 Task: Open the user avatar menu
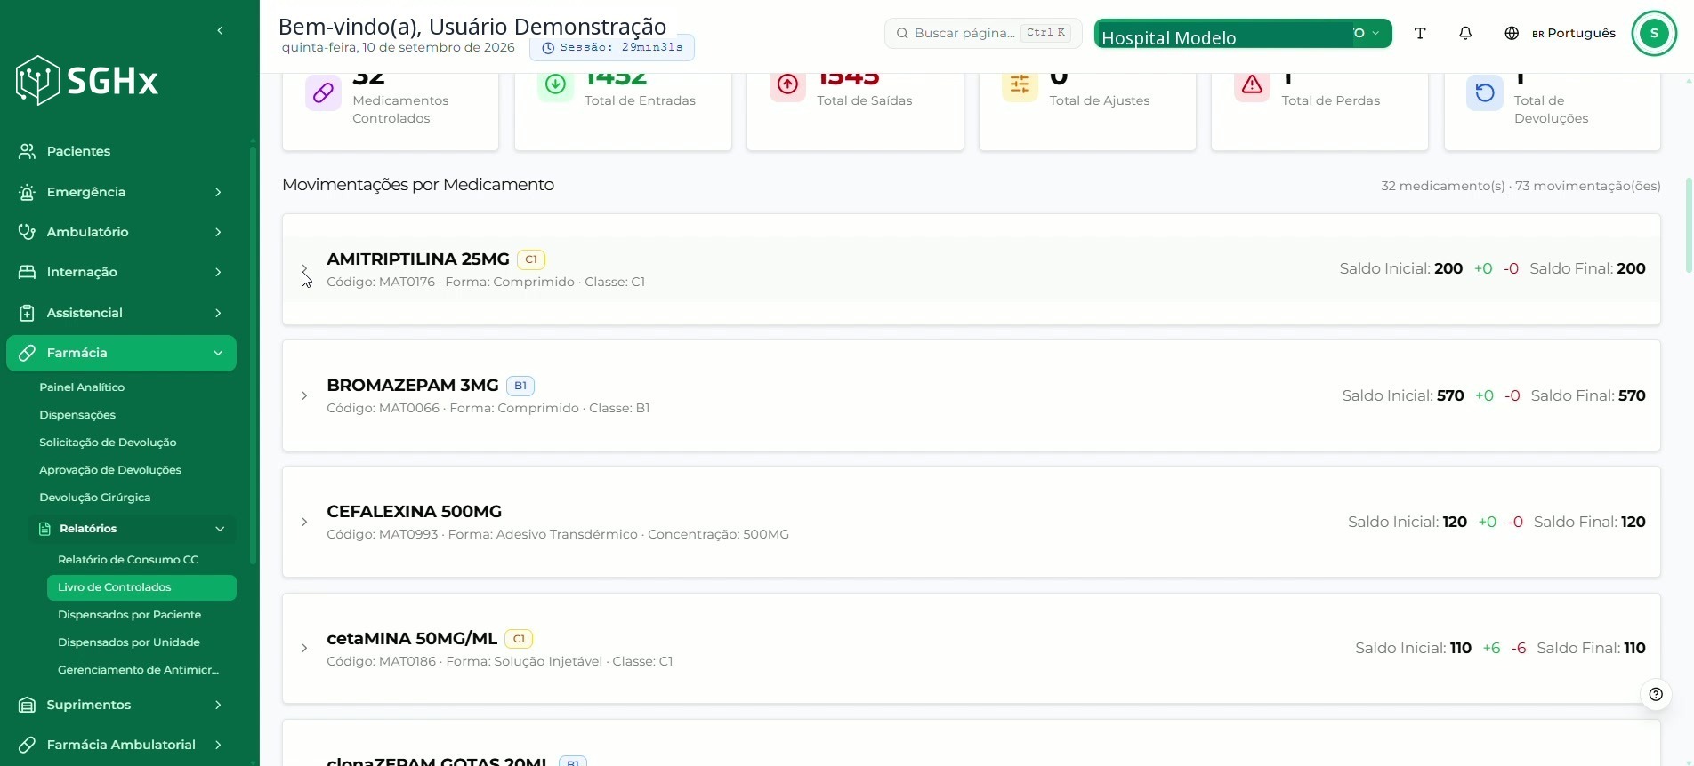tap(1654, 33)
